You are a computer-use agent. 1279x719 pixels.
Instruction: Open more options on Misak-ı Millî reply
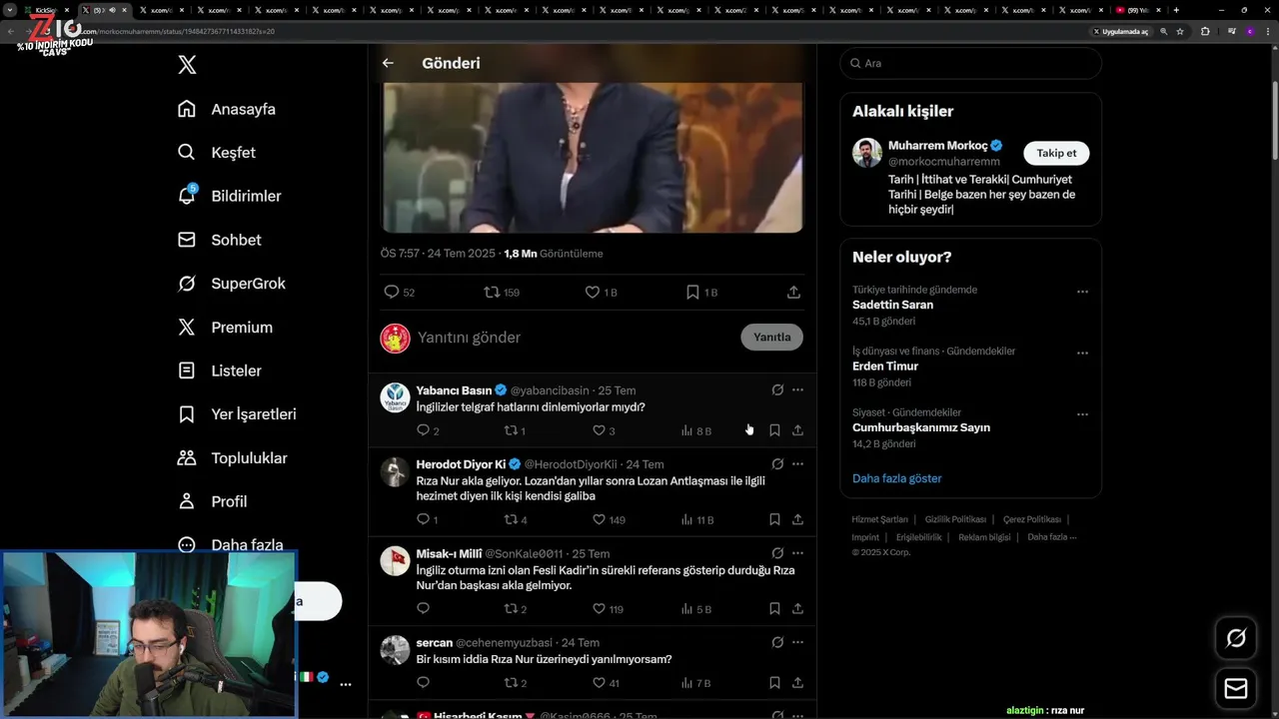click(797, 553)
